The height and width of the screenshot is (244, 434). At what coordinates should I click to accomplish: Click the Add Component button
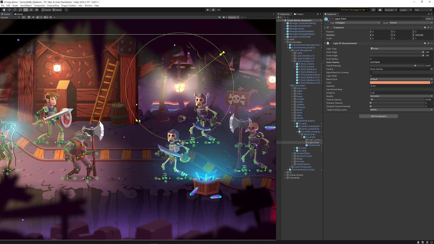378,116
